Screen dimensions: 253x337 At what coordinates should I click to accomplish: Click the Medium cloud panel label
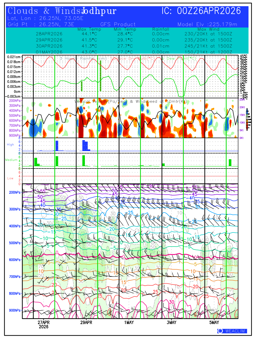click(x=12, y=160)
